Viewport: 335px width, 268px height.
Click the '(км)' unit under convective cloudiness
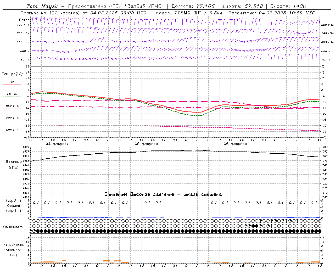pos(13,255)
